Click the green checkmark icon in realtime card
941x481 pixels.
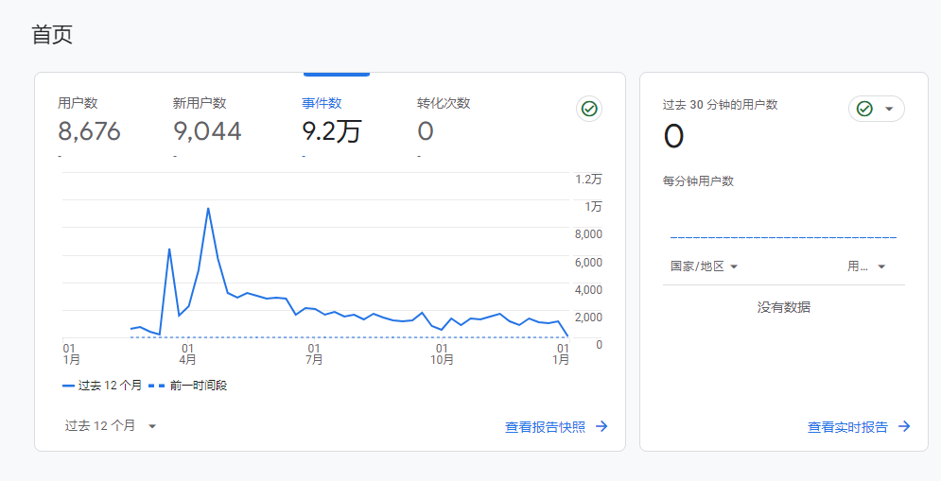864,109
